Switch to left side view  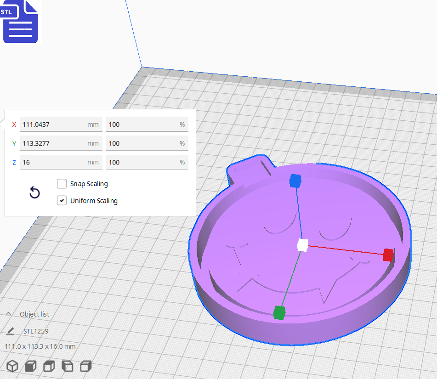point(67,366)
